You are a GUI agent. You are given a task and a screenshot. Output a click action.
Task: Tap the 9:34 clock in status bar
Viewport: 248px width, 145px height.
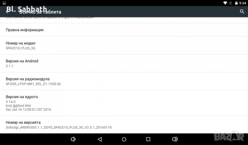point(242,3)
